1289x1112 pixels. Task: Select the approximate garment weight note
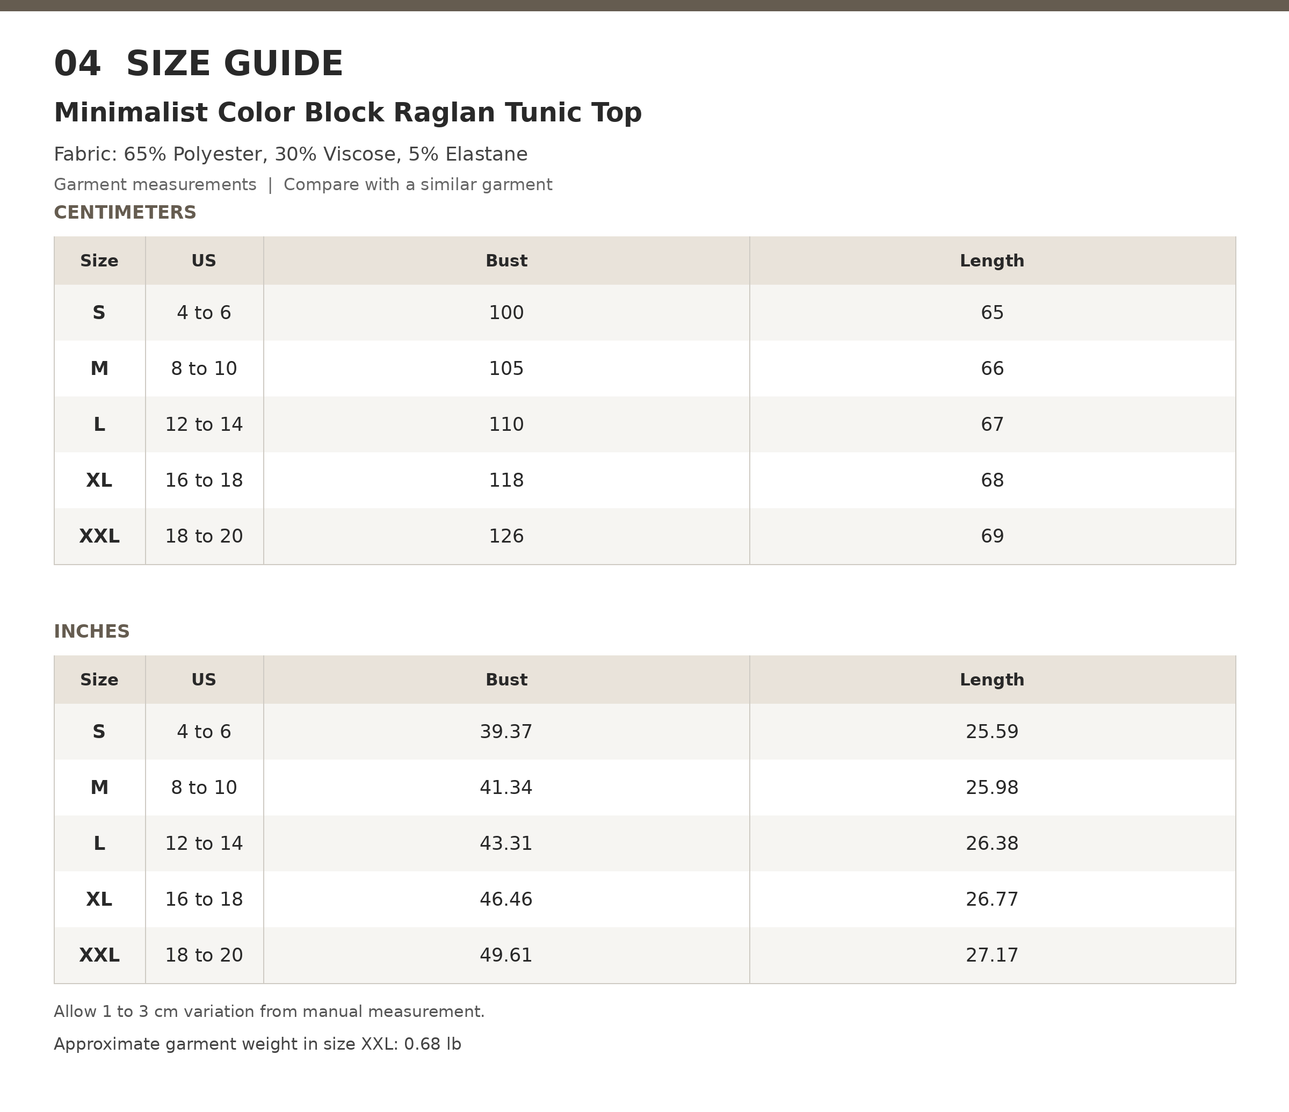[x=258, y=1044]
